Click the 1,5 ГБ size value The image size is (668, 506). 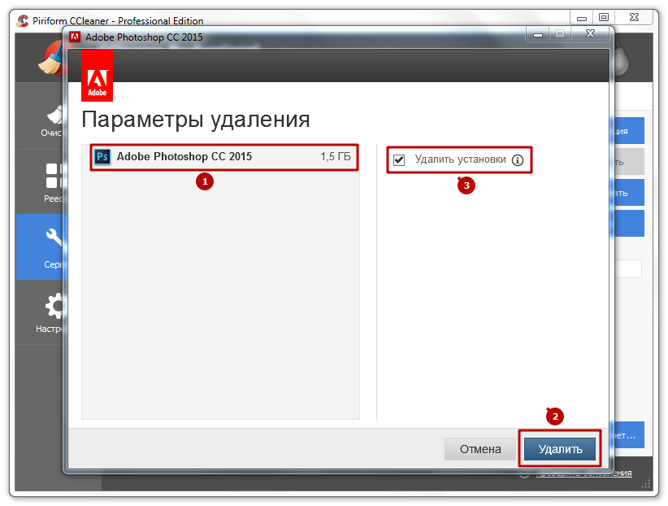[336, 156]
